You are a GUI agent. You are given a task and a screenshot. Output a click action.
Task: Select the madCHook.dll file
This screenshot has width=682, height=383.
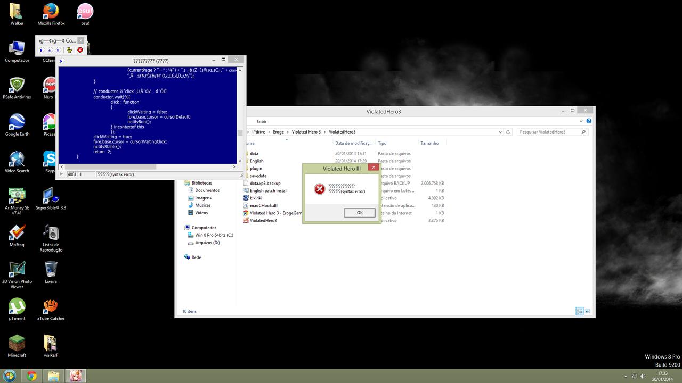[263, 205]
